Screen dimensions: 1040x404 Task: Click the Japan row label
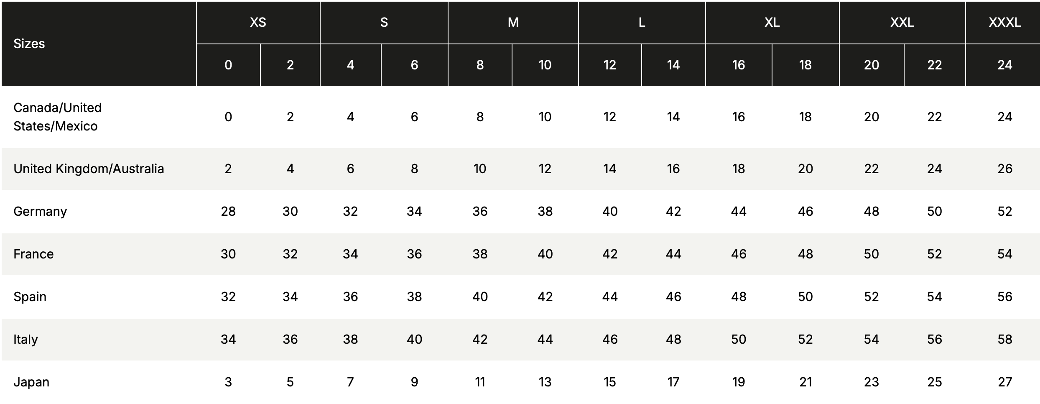[x=31, y=382]
